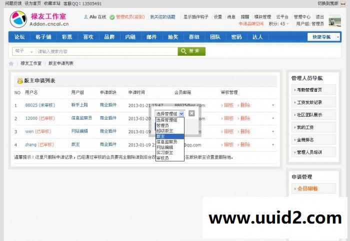Click 显示插件钩子 link

click(x=196, y=17)
